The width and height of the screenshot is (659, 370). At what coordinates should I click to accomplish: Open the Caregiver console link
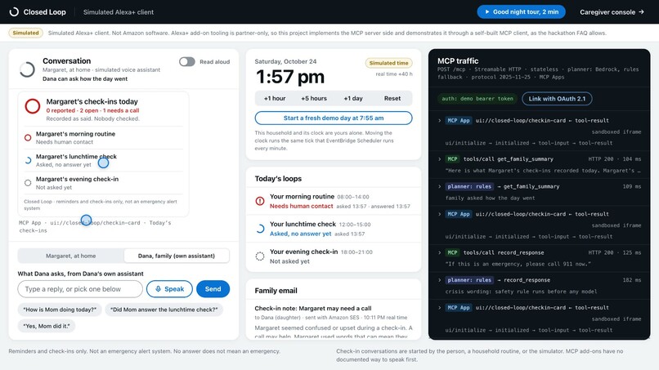point(612,11)
